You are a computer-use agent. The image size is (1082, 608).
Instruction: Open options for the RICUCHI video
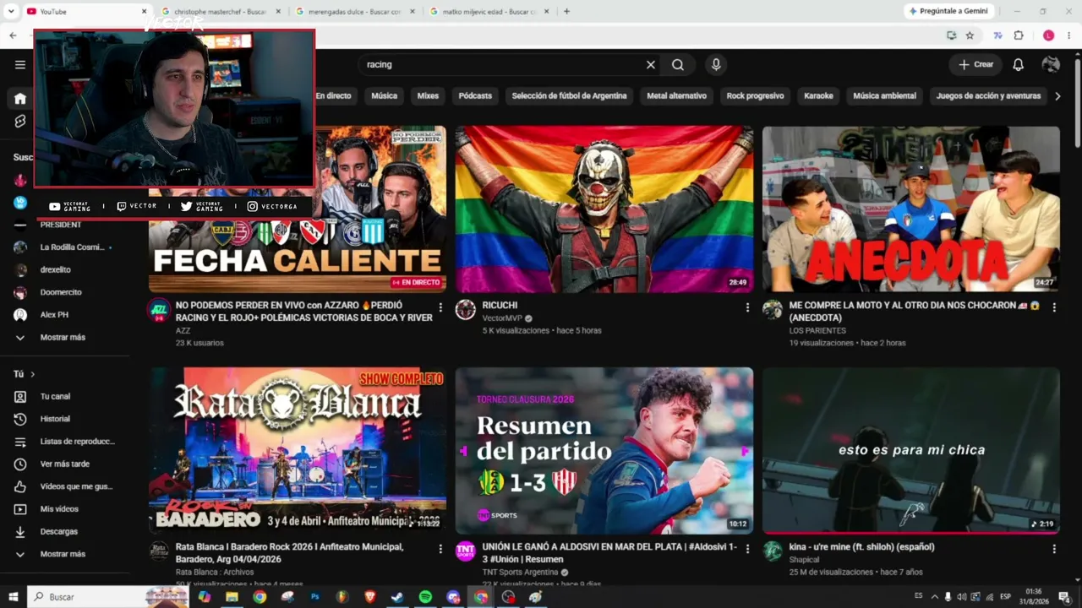tap(747, 307)
